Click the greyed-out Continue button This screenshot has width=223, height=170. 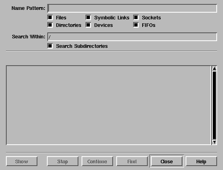(x=97, y=161)
